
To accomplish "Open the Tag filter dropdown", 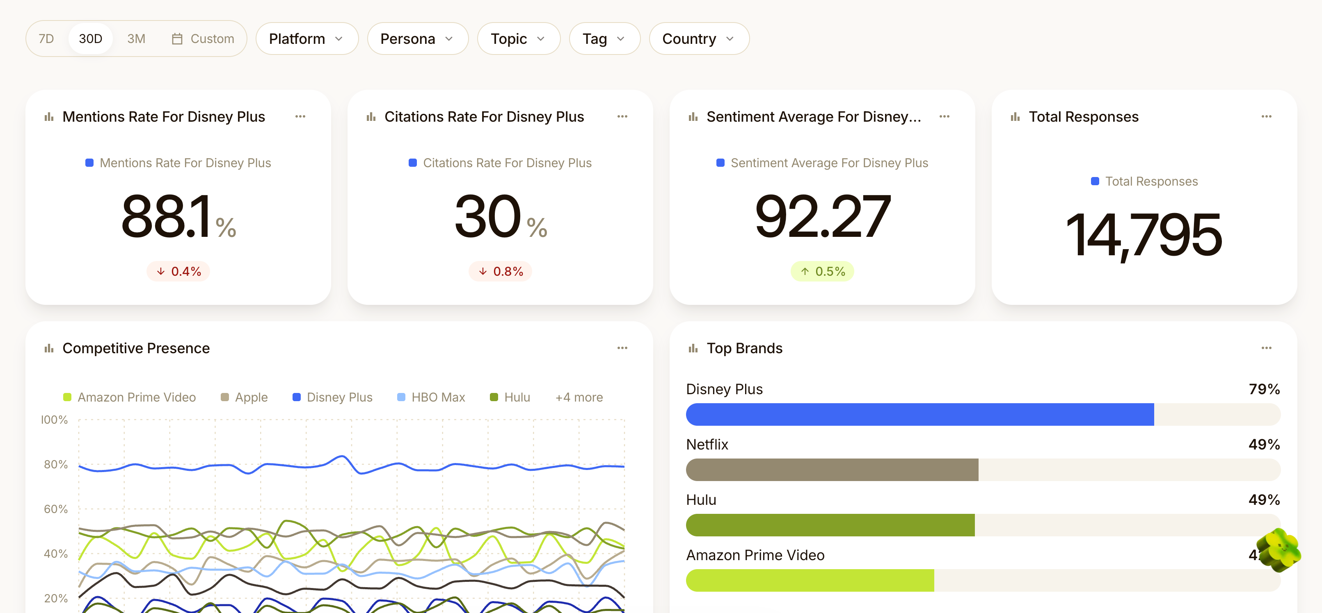I will pos(604,39).
